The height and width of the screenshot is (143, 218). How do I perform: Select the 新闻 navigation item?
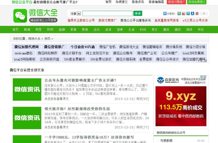coord(27,29)
